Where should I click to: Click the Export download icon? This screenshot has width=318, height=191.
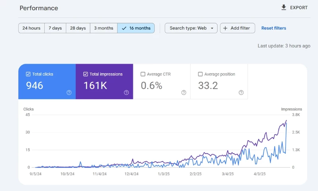tap(283, 8)
